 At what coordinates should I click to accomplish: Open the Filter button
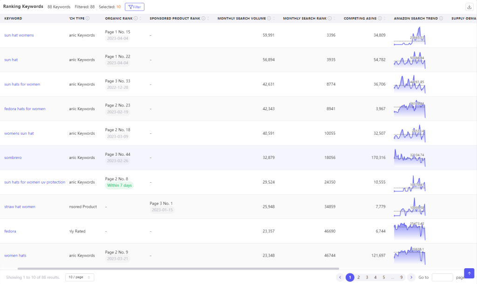pyautogui.click(x=135, y=7)
